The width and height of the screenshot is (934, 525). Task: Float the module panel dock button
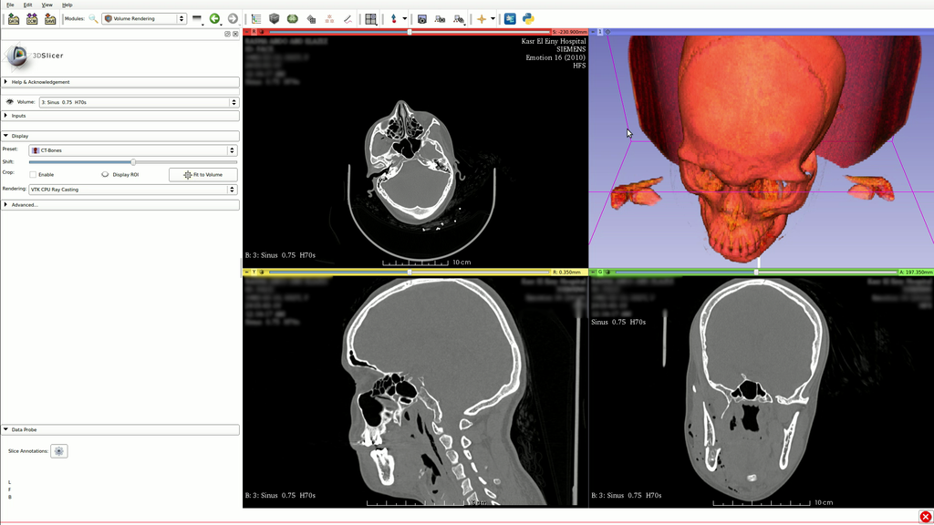pyautogui.click(x=227, y=34)
